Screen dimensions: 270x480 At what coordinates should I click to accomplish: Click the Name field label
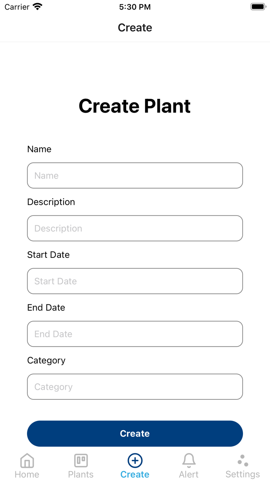point(39,149)
